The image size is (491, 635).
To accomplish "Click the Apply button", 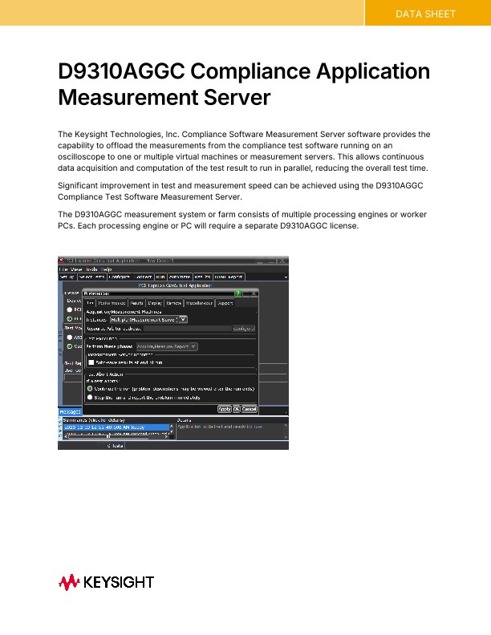I will tap(225, 409).
